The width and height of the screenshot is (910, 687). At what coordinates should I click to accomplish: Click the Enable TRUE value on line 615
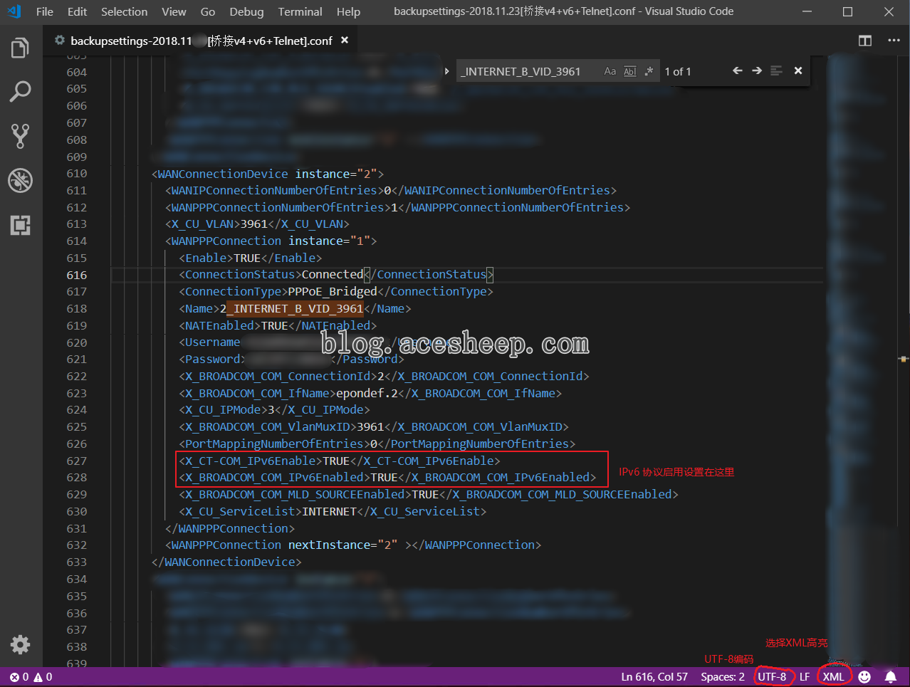[x=247, y=258]
